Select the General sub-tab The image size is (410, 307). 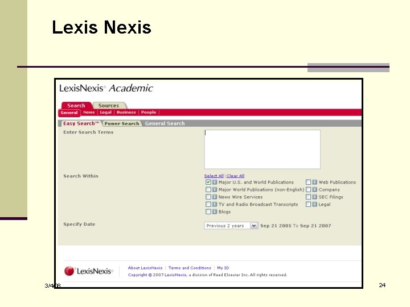point(69,113)
